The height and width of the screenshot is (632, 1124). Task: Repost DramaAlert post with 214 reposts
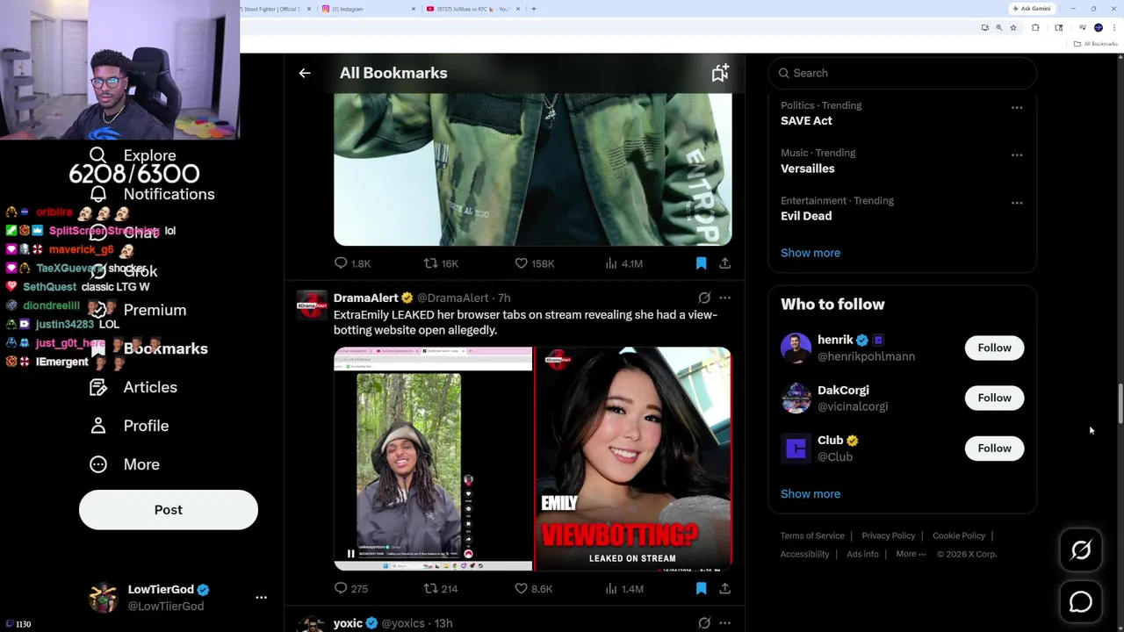tap(441, 589)
